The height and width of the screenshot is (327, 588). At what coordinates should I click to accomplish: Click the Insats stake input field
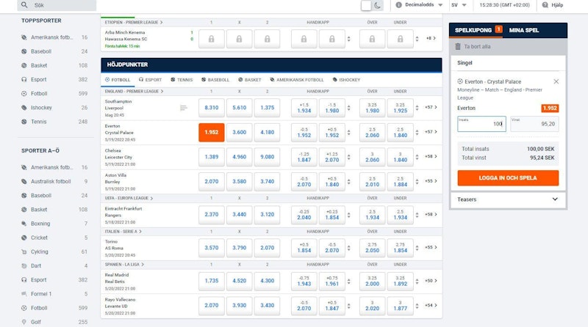pyautogui.click(x=481, y=124)
